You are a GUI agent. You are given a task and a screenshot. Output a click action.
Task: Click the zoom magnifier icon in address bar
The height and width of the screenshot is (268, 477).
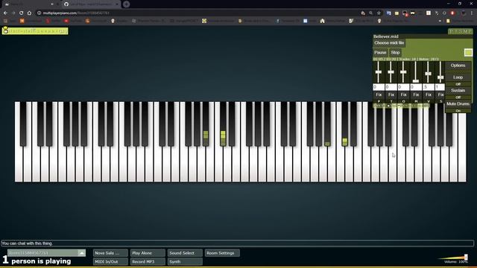coord(371,13)
